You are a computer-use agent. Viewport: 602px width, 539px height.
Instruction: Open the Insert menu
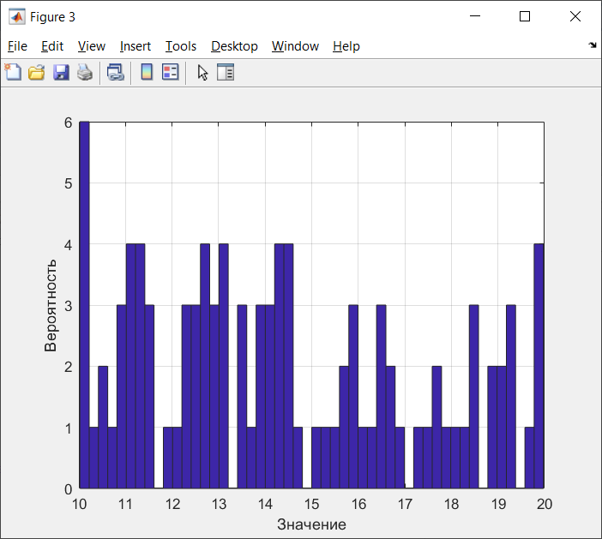coord(135,46)
